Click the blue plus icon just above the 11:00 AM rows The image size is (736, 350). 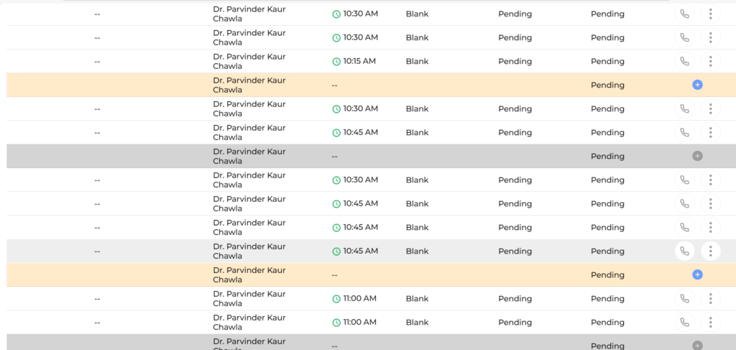pos(697,275)
